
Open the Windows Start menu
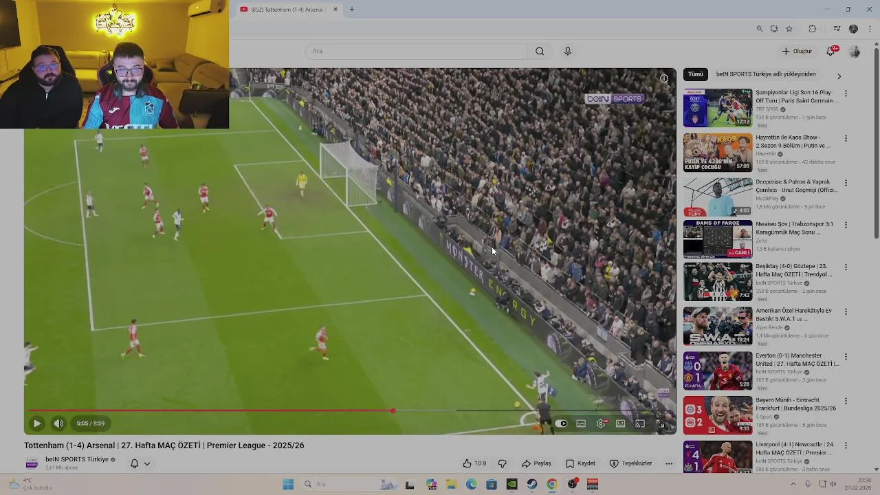tap(288, 485)
